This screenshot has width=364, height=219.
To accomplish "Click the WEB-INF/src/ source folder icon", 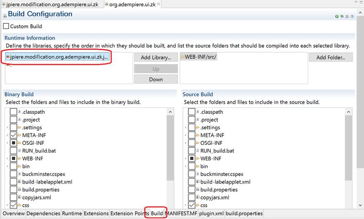I will coord(183,57).
